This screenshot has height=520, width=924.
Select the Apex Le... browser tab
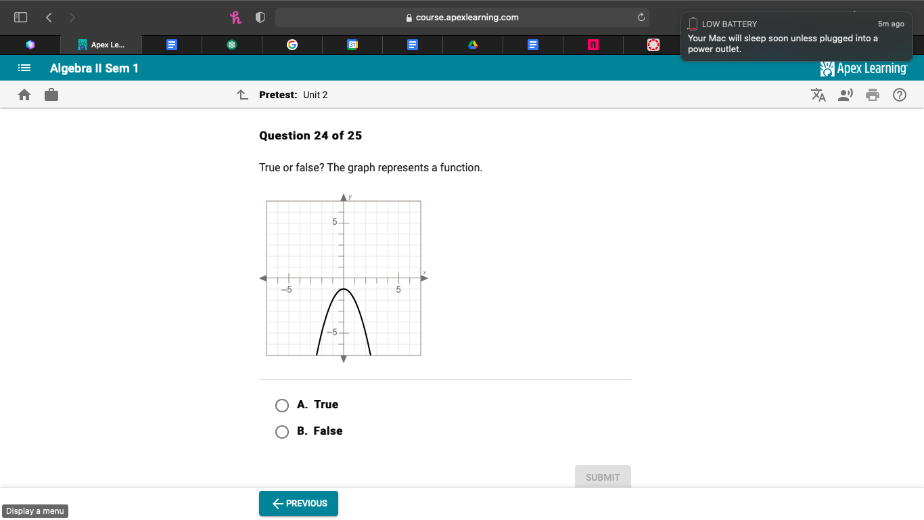pyautogui.click(x=101, y=45)
